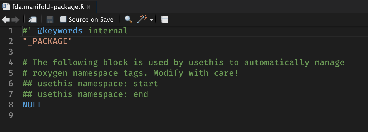Click line number 5 in gutter
The width and height of the screenshot is (368, 132).
pos(11,73)
